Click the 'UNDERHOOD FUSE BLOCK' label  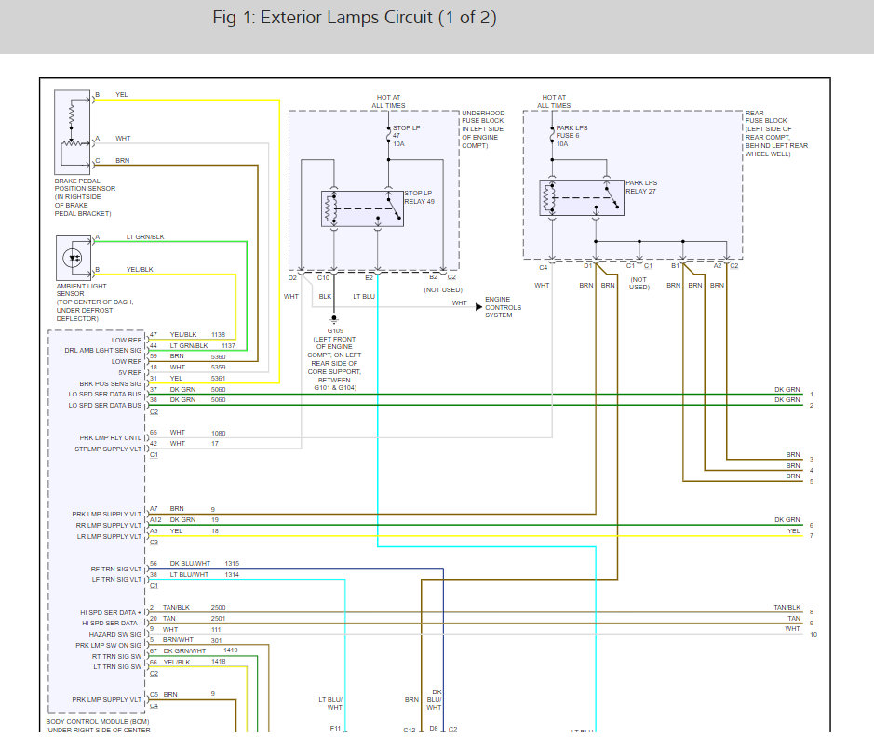click(483, 129)
